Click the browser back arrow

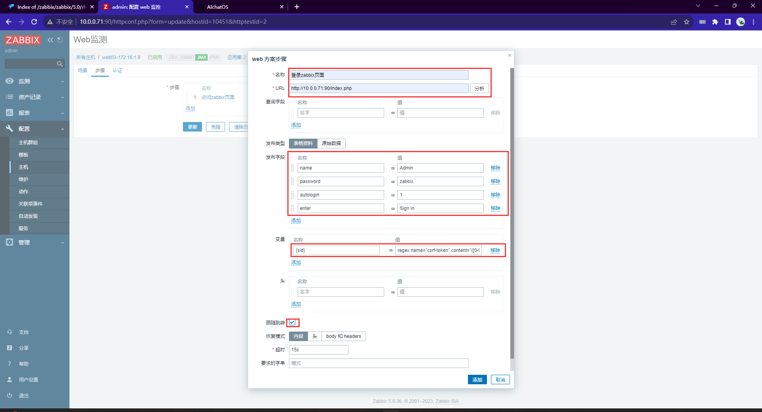(9, 22)
